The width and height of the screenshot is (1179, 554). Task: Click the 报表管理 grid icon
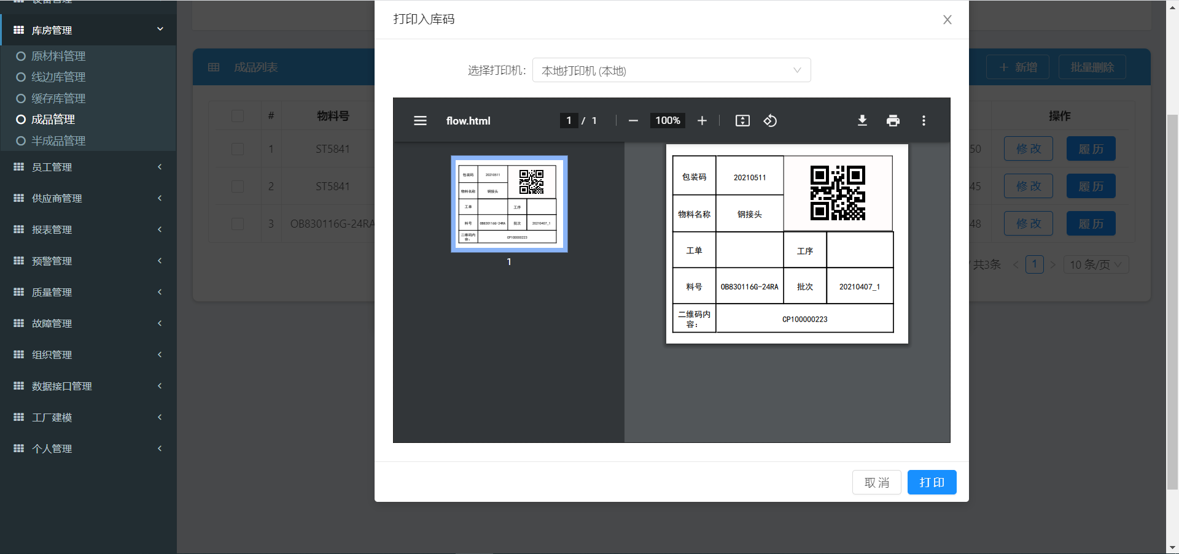coord(18,229)
